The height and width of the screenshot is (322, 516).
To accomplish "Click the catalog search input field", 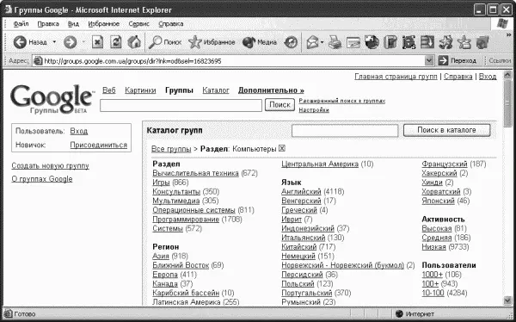I will tap(345, 131).
